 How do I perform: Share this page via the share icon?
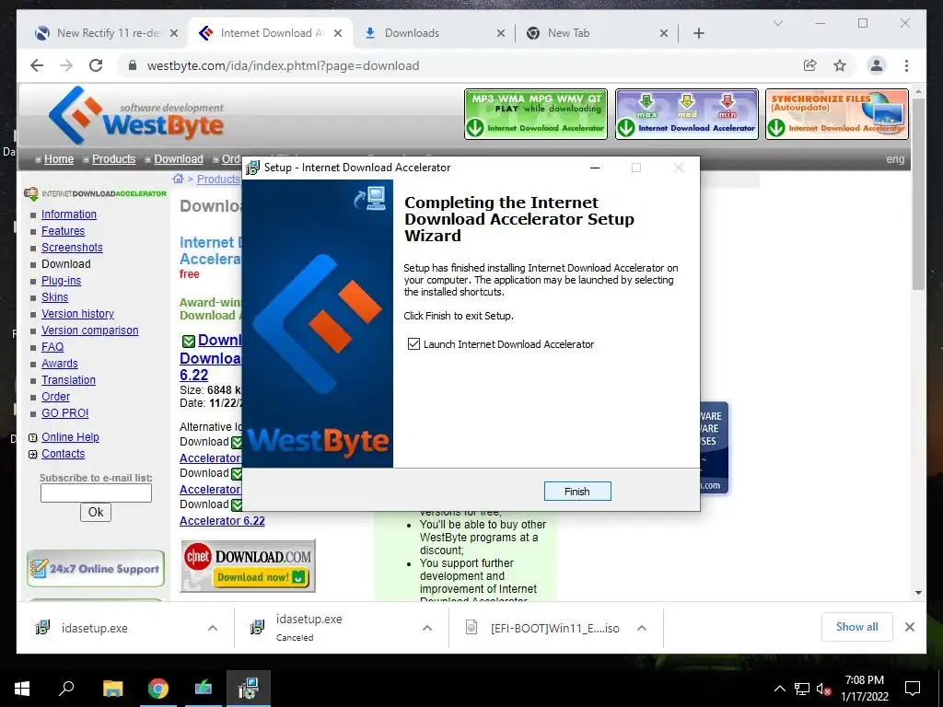coord(810,65)
